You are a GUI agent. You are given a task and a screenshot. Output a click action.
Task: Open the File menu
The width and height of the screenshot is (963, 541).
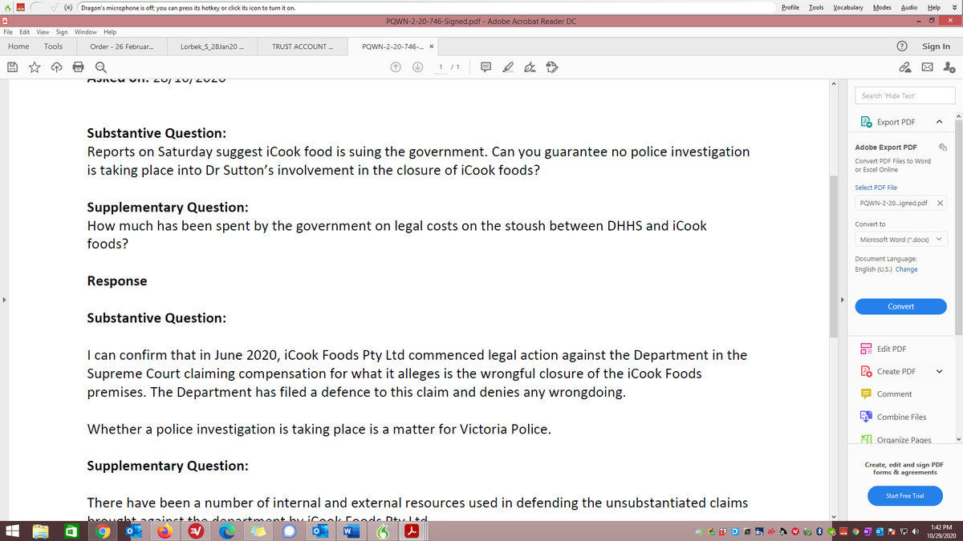point(7,32)
